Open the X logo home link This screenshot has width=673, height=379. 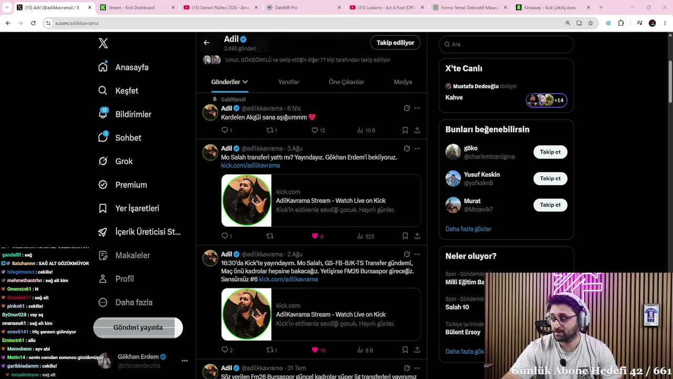point(103,44)
